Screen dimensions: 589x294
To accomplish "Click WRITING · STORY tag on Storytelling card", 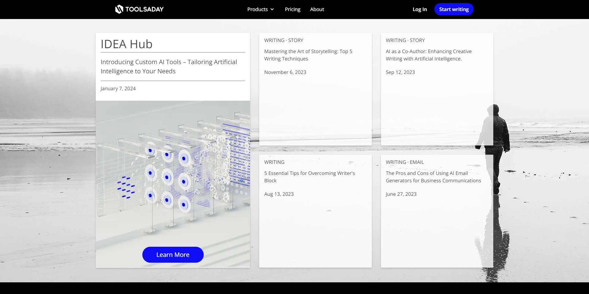I will coord(283,40).
